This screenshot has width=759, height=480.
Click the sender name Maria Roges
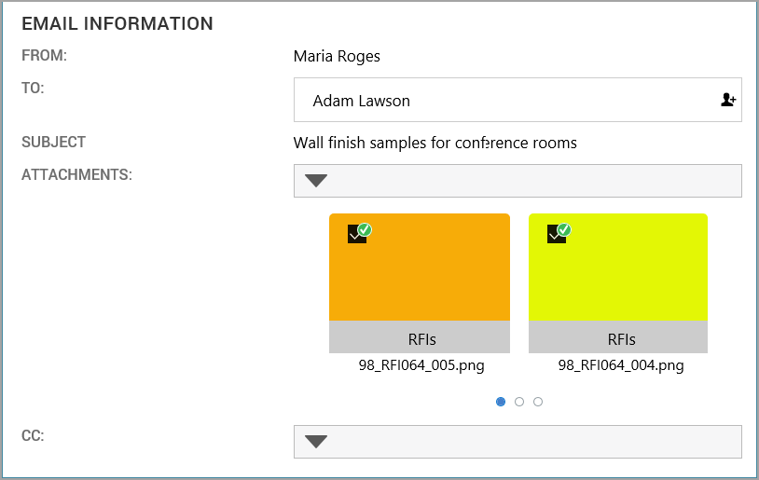(337, 56)
